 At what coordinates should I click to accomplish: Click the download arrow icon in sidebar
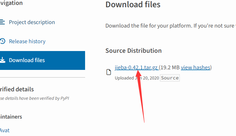3,60
